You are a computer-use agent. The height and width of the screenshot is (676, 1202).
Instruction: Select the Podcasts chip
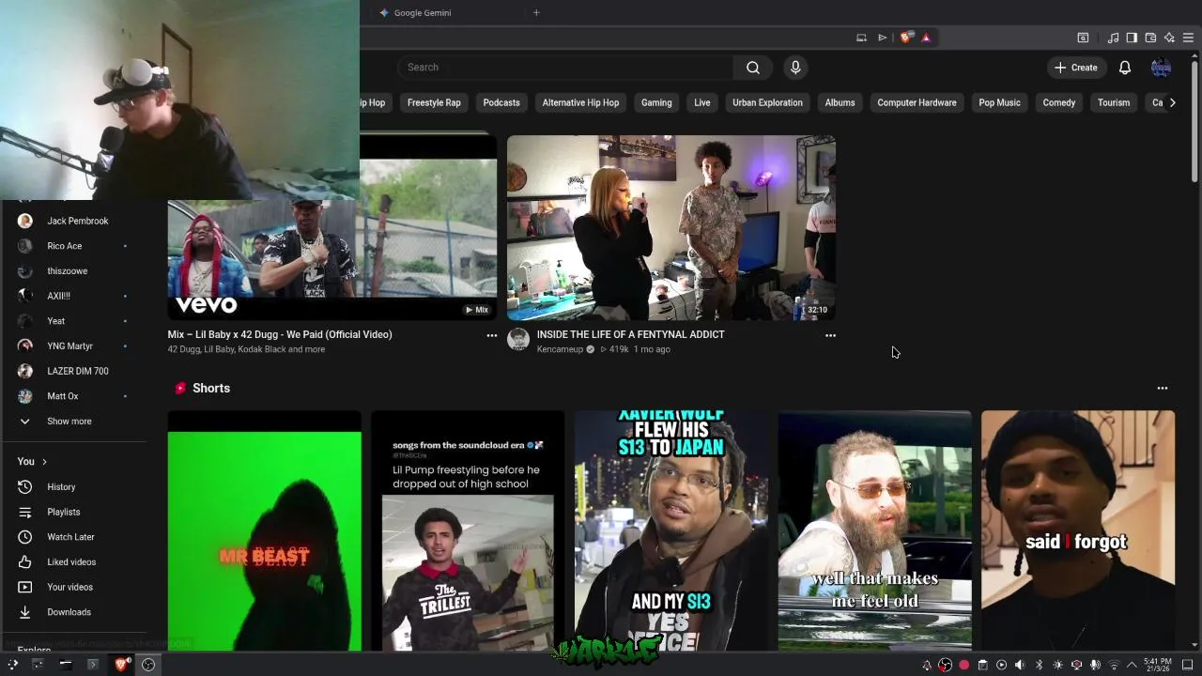coord(501,102)
